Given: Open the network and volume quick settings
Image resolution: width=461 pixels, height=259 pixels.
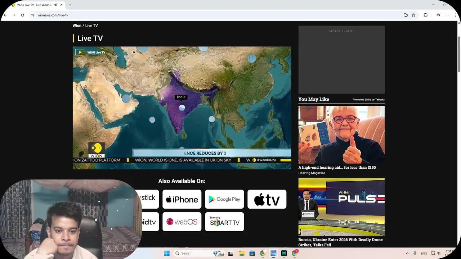Looking at the screenshot, I should click(x=436, y=253).
